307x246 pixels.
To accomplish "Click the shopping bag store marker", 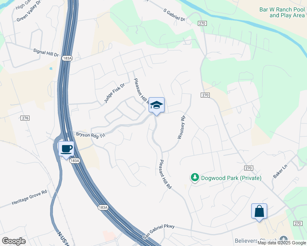I will pos(259,212).
